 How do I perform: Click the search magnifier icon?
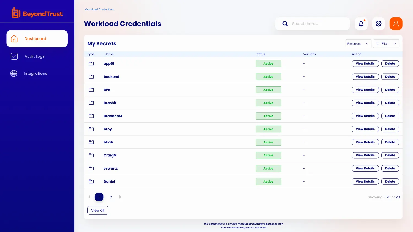click(x=285, y=24)
